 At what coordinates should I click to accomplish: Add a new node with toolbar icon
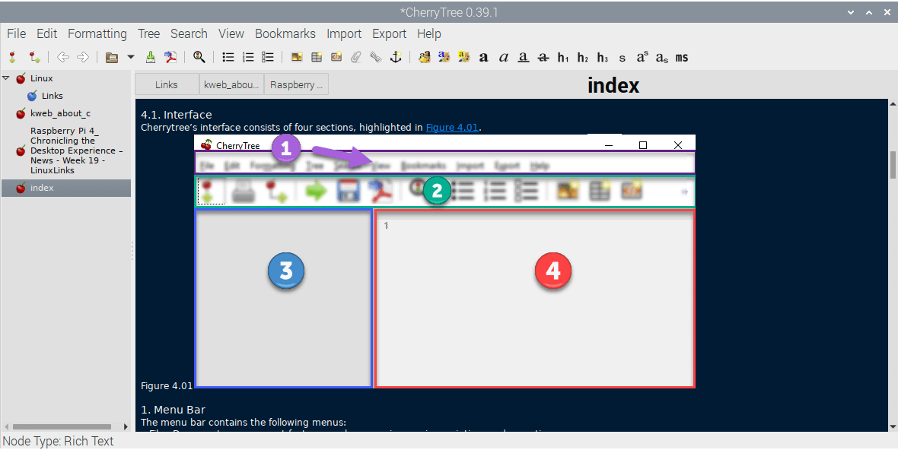13,57
